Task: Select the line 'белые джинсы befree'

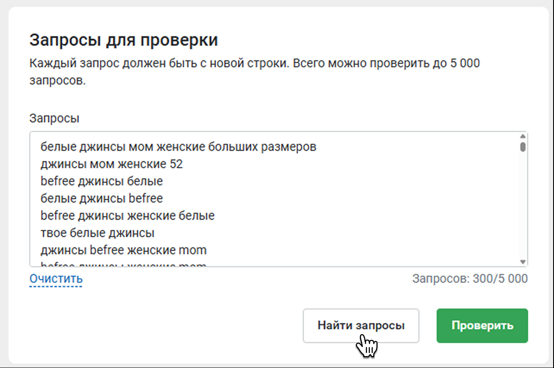Action: [x=101, y=199]
